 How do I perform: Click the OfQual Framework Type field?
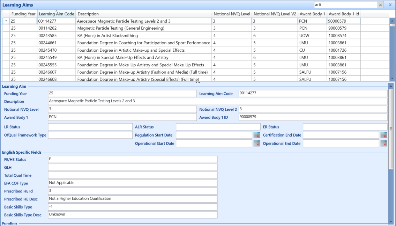tap(90, 135)
